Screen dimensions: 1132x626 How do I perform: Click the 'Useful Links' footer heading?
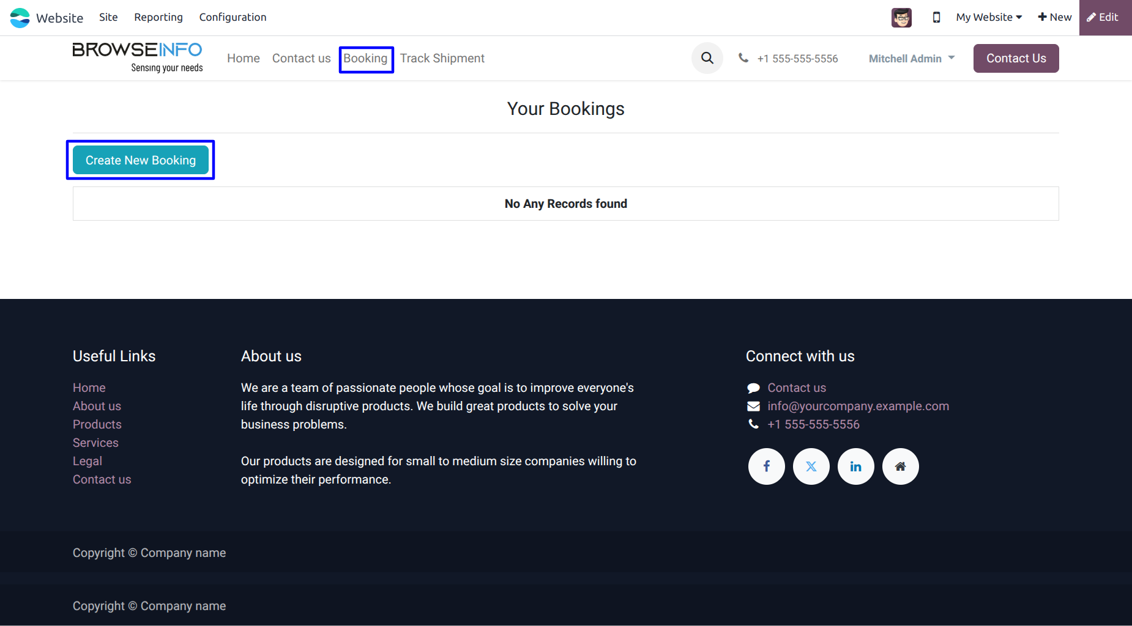point(114,356)
